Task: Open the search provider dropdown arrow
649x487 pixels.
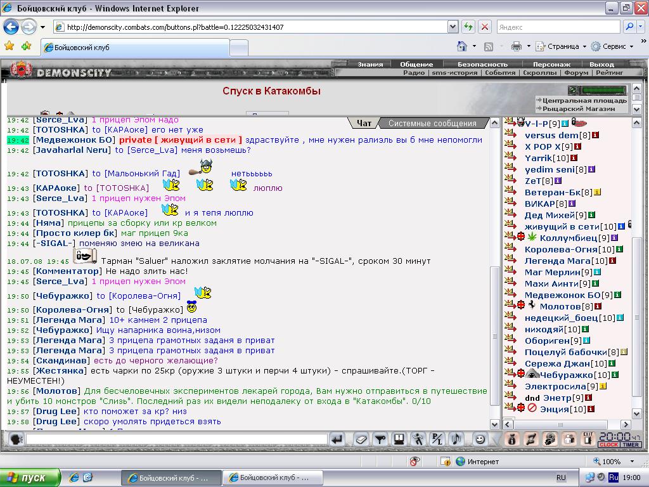Action: 640,27
